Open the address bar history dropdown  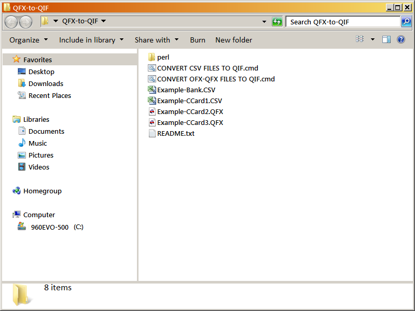264,22
